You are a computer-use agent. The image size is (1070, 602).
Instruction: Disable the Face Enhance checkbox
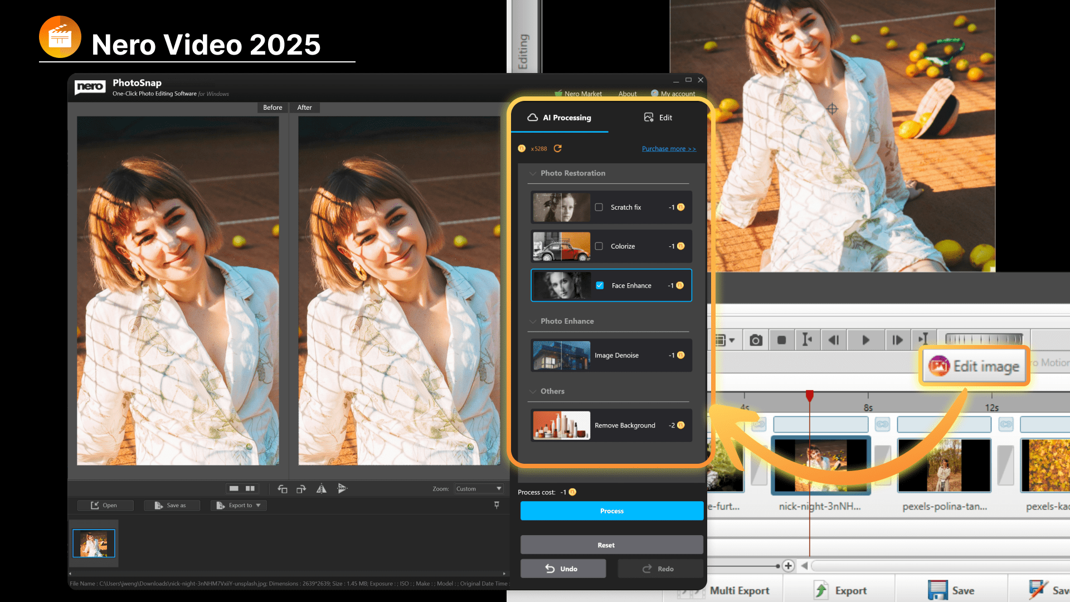[x=600, y=285]
